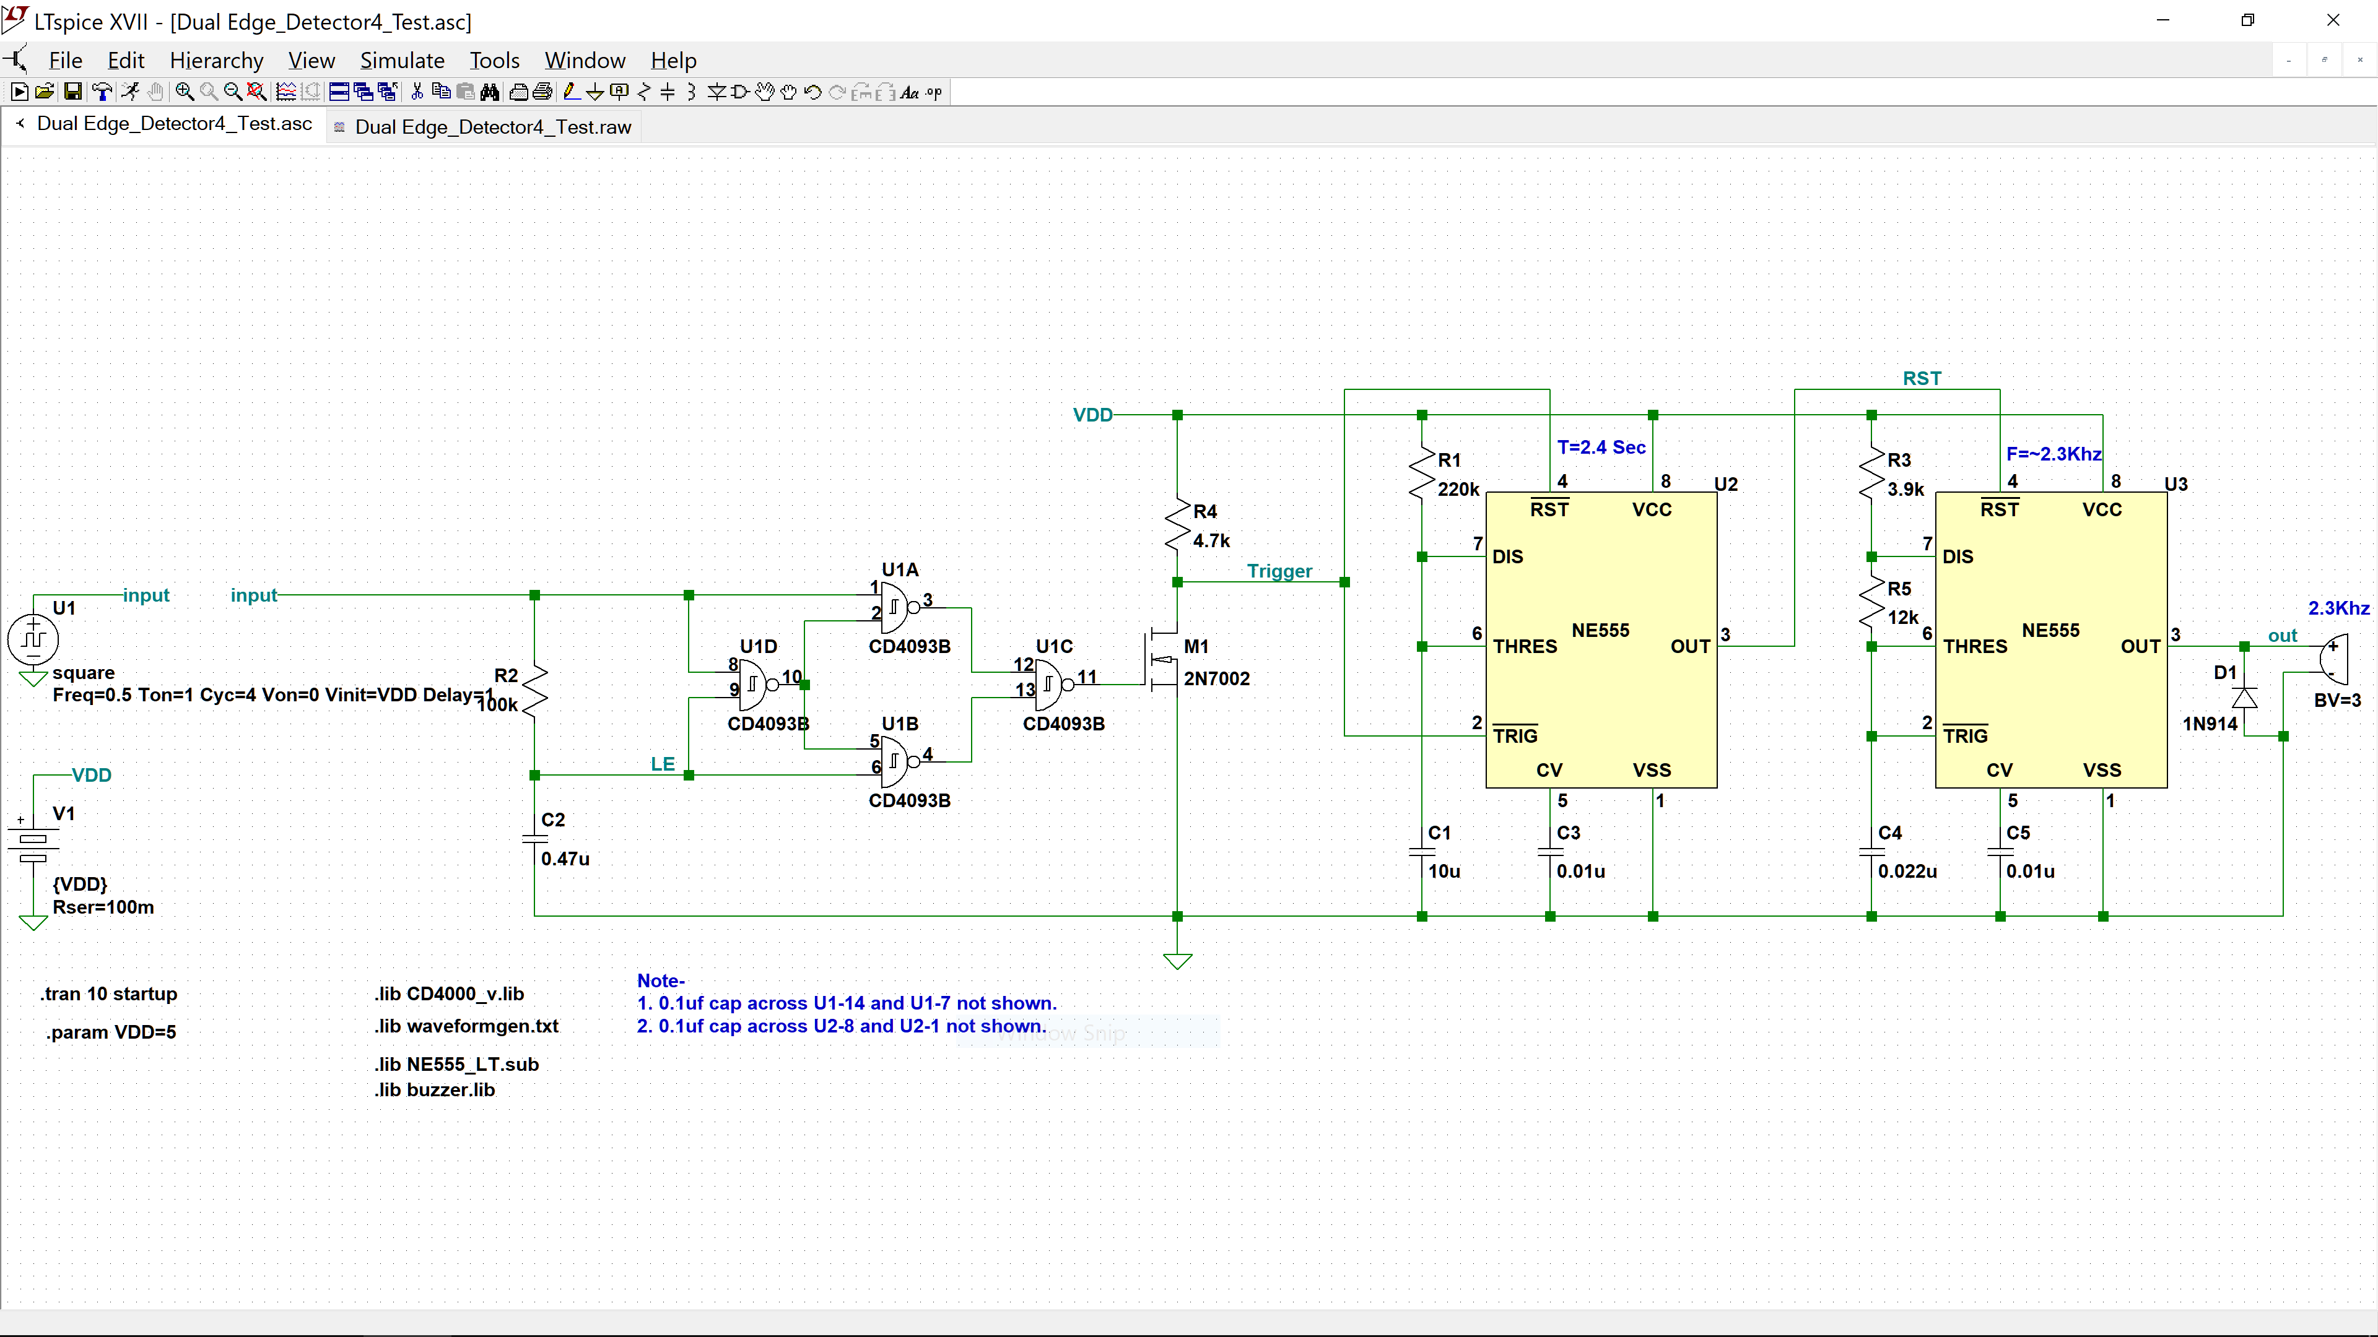
Task: Click the .tran 10 startup directive
Action: (108, 993)
